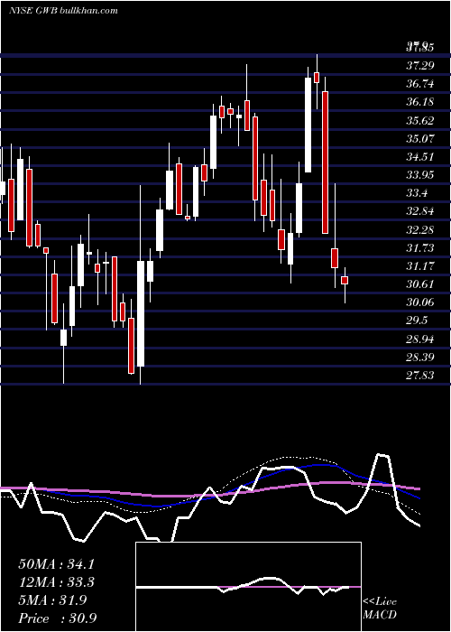Click the 36.18 price axis label

(420, 102)
